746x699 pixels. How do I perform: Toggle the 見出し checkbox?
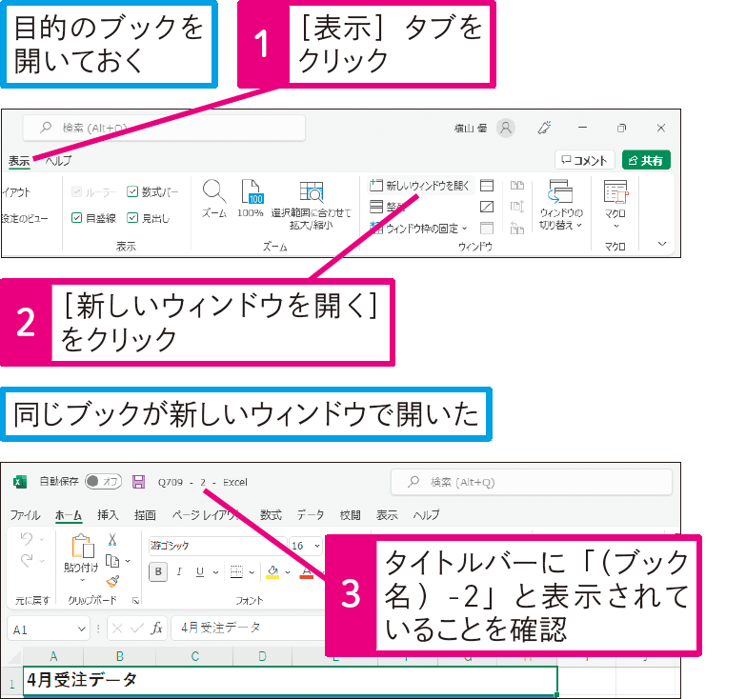132,218
